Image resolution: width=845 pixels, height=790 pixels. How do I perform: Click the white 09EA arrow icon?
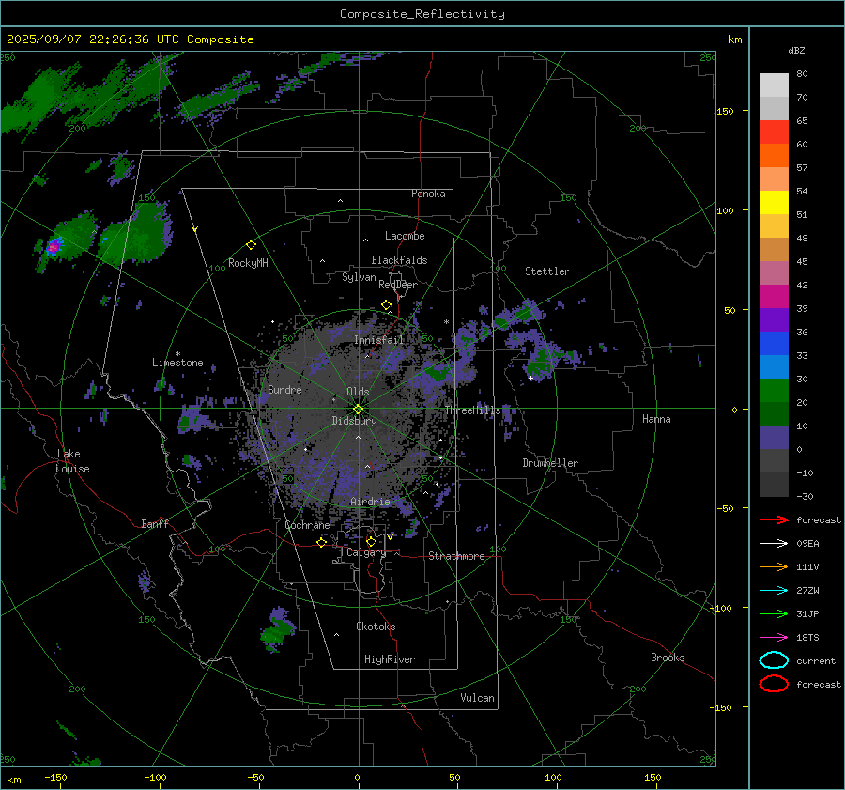774,544
